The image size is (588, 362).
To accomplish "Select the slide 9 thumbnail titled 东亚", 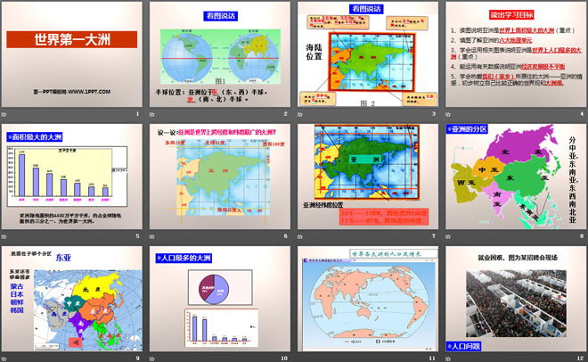I will (x=72, y=299).
